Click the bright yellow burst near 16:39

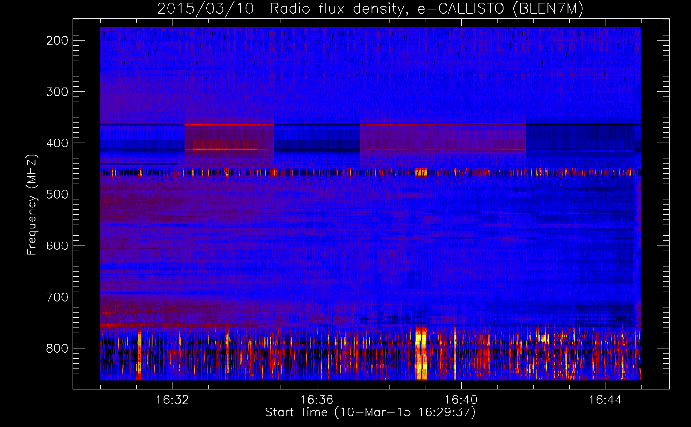[421, 354]
